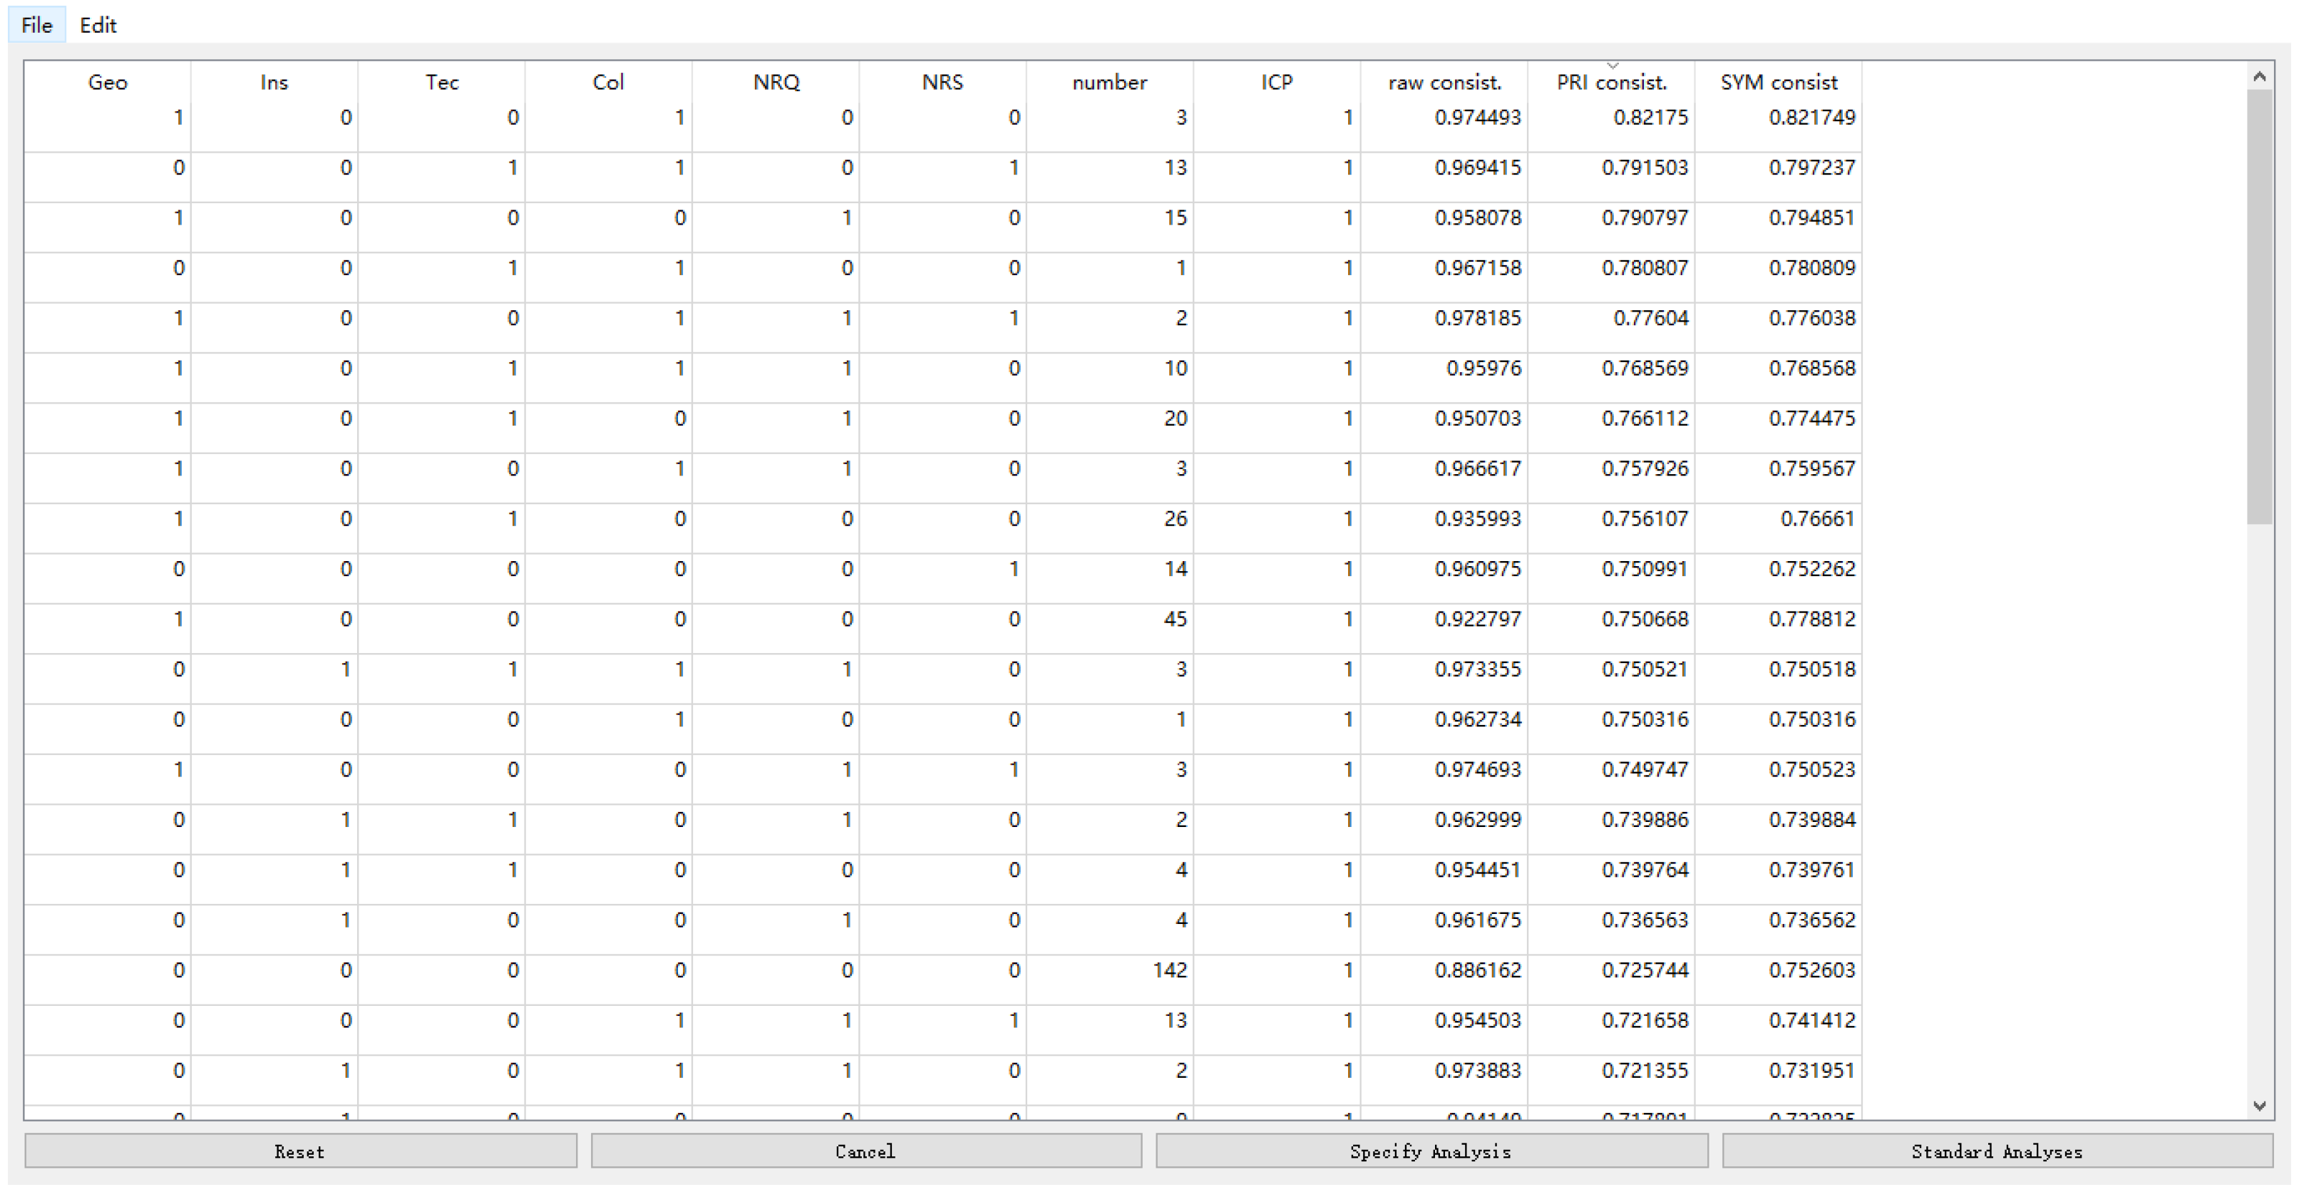Select the raw consistency cell 0.974493
This screenshot has height=1192, width=2299.
(1477, 117)
